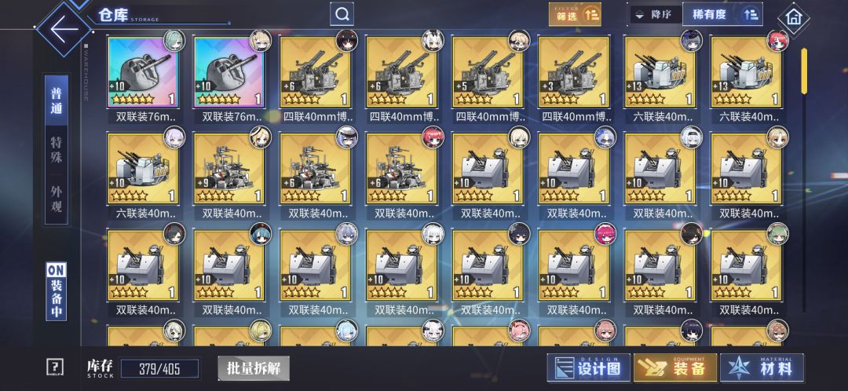This screenshot has height=391, width=848.
Task: Switch to the 外观 side tab
Action: point(57,199)
